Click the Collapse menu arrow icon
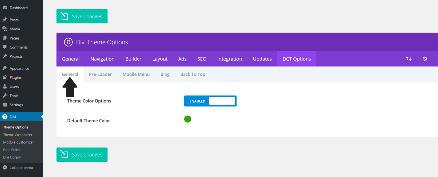The width and height of the screenshot is (438, 177). [x=5, y=168]
